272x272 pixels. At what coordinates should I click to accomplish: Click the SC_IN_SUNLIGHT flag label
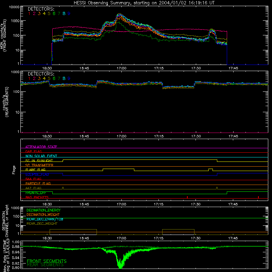39,160
